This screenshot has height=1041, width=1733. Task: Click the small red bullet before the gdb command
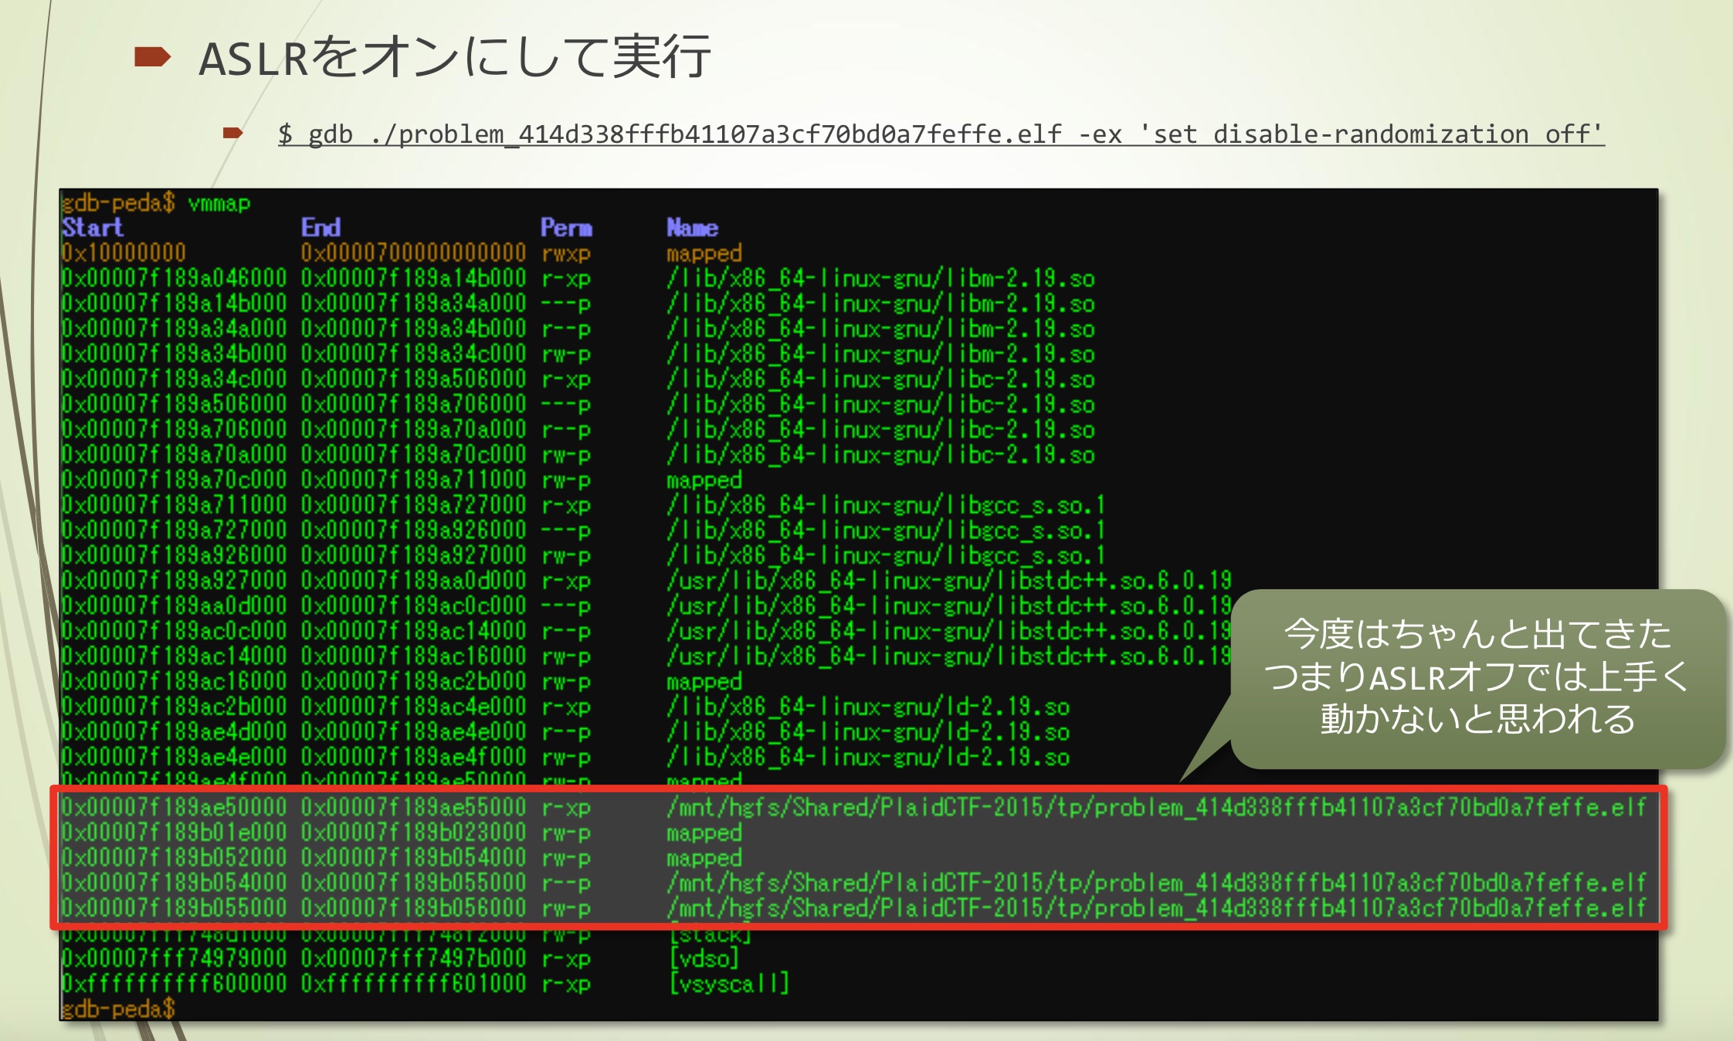(232, 134)
